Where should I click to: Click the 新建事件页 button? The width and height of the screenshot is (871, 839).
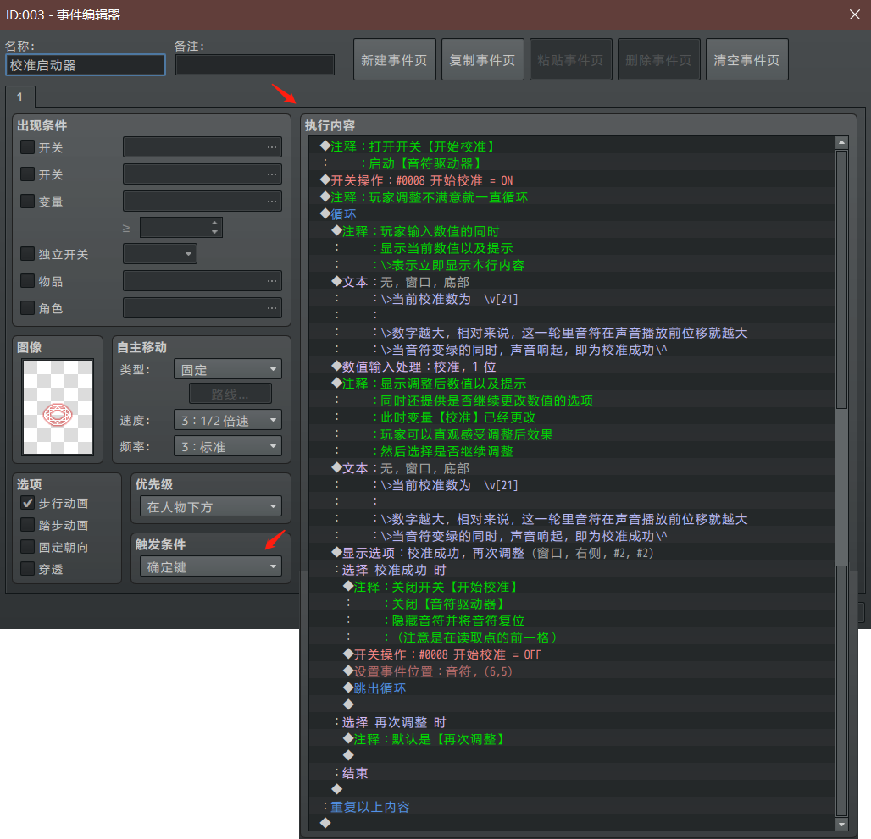click(x=394, y=59)
